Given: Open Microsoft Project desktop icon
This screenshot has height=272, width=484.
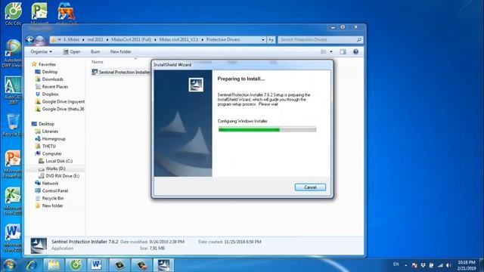Looking at the screenshot, I should coord(39,14).
